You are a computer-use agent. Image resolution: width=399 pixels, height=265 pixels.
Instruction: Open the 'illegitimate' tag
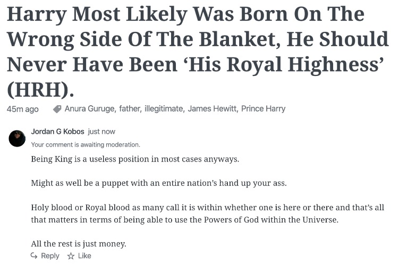164,108
